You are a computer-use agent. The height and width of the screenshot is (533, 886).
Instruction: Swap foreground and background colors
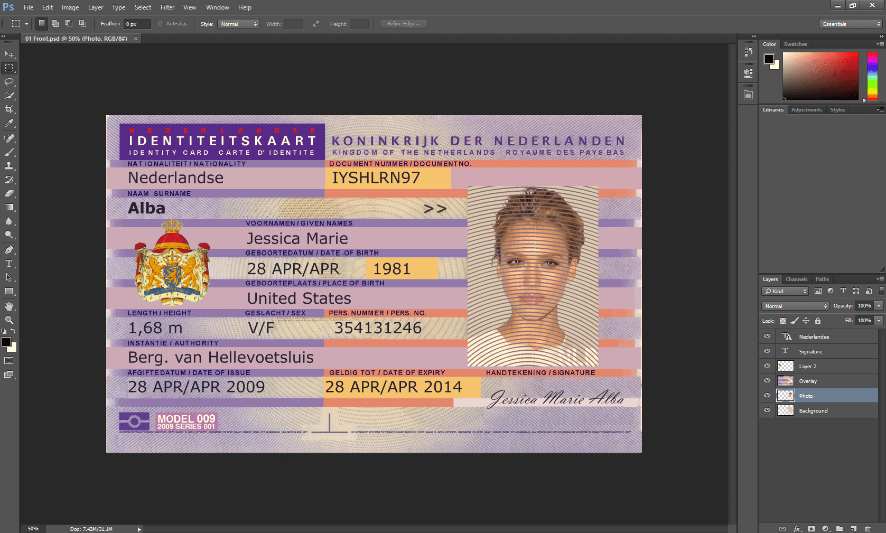pos(13,331)
